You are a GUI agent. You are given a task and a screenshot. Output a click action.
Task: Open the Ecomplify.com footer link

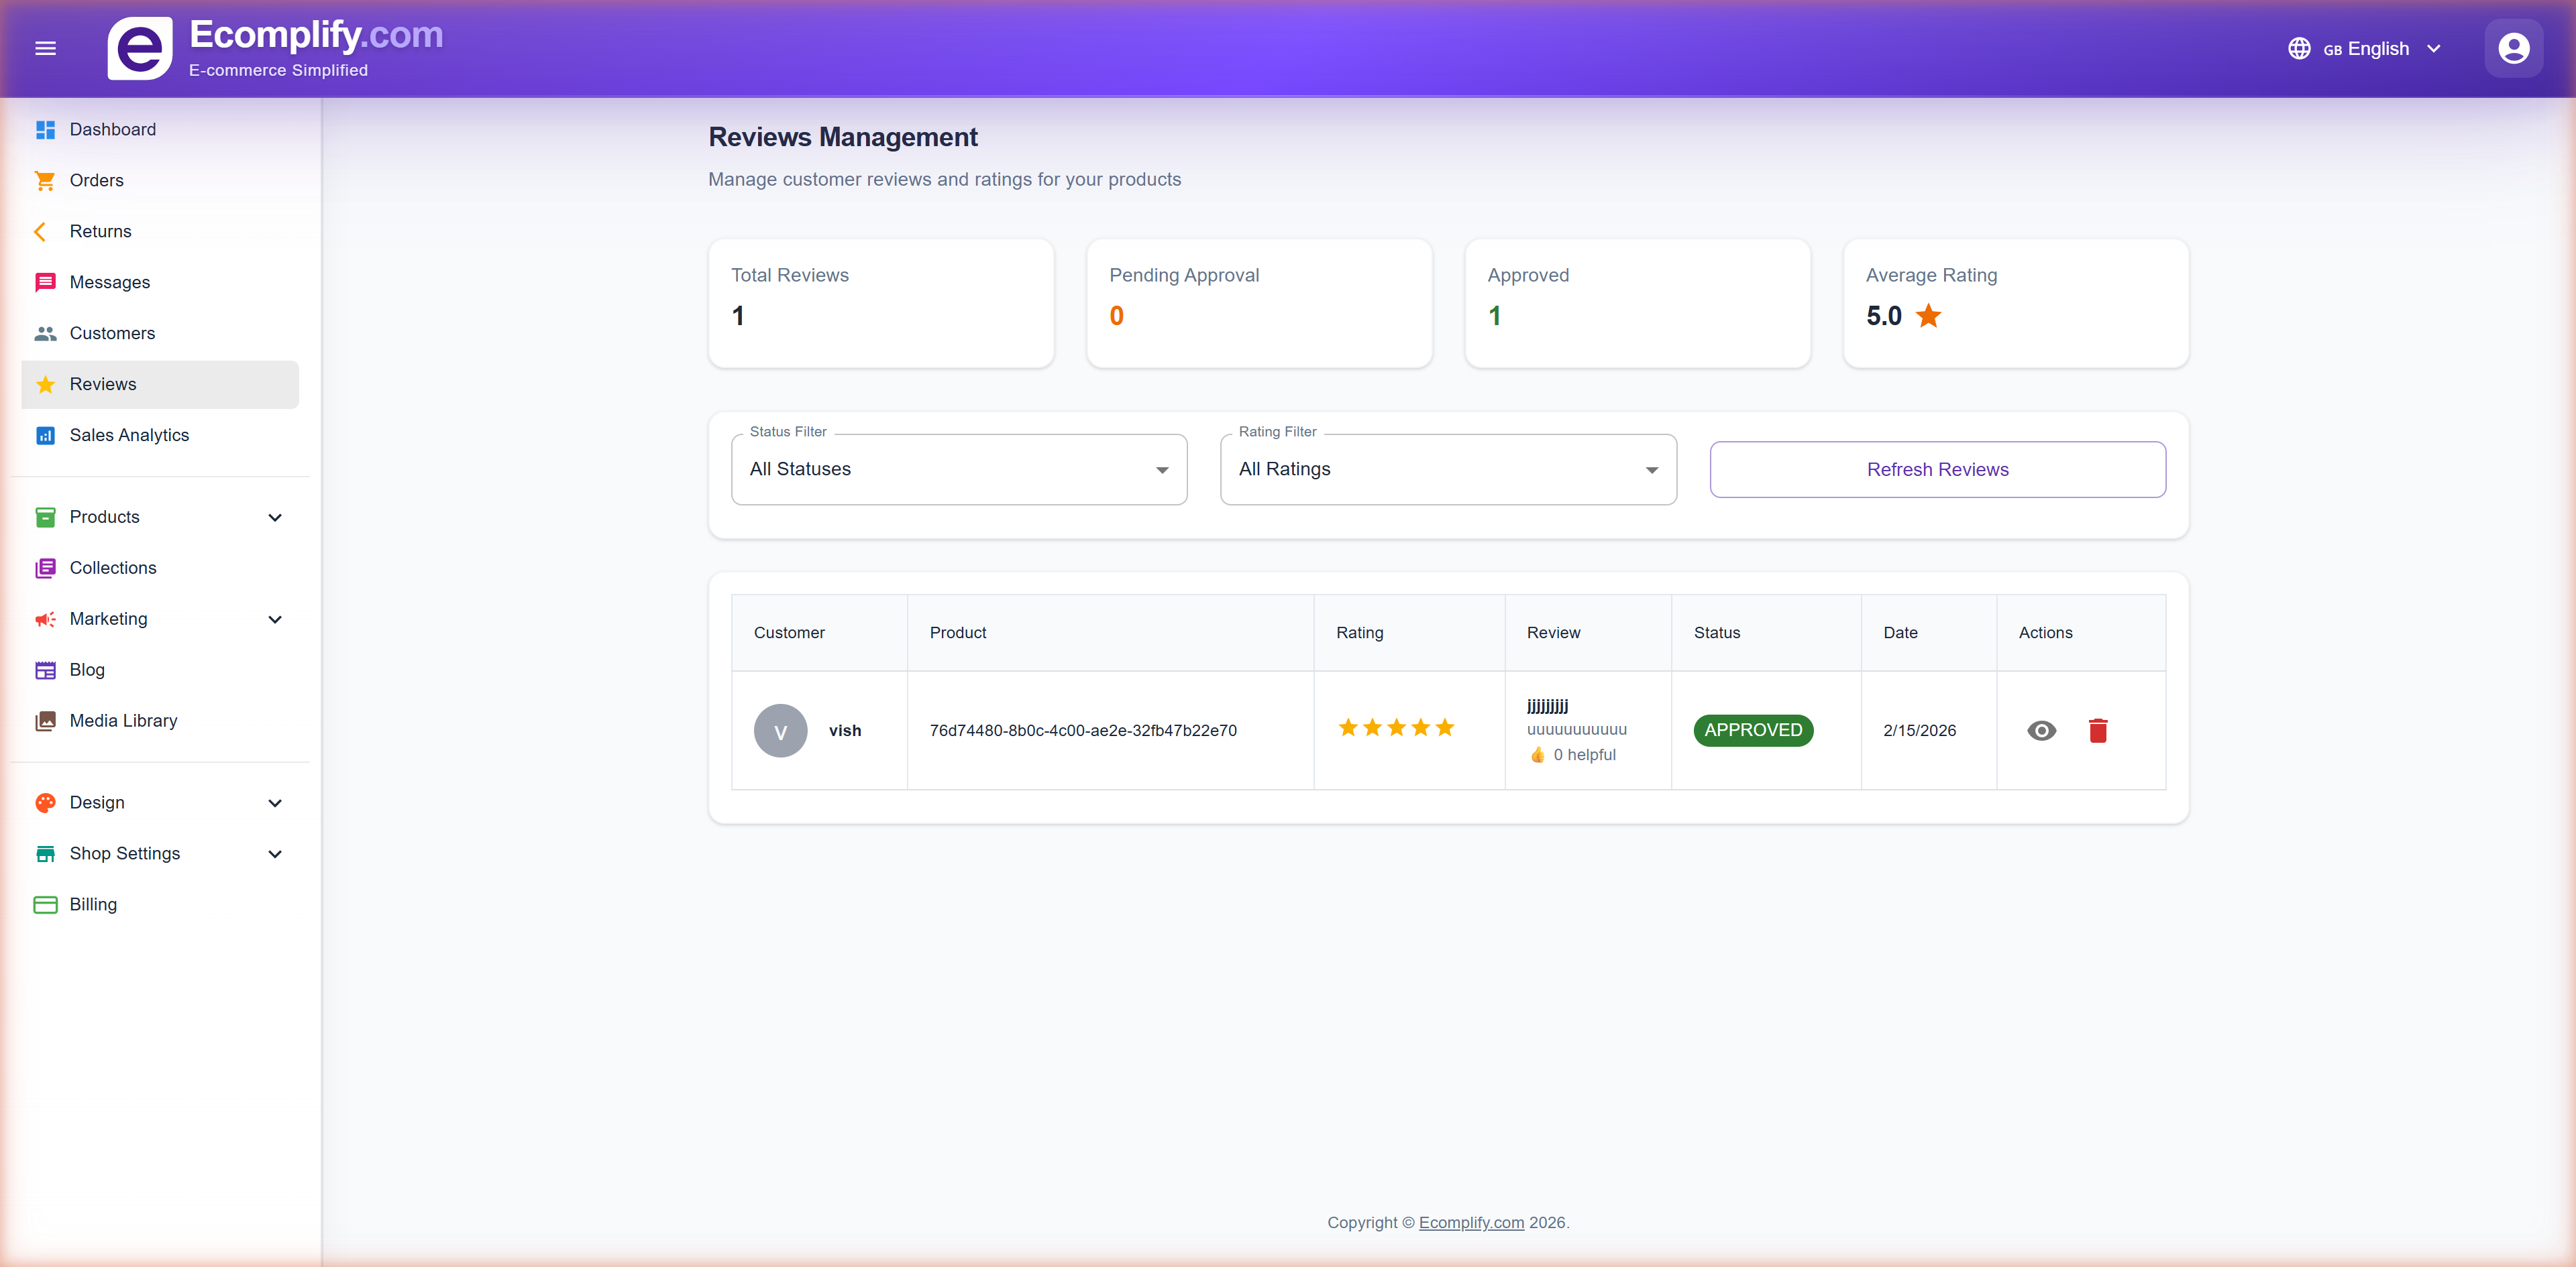point(1471,1222)
